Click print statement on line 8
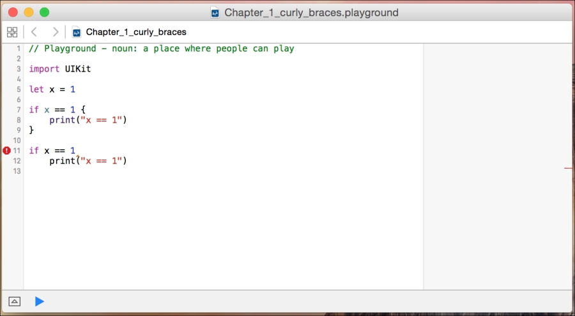 pos(88,120)
